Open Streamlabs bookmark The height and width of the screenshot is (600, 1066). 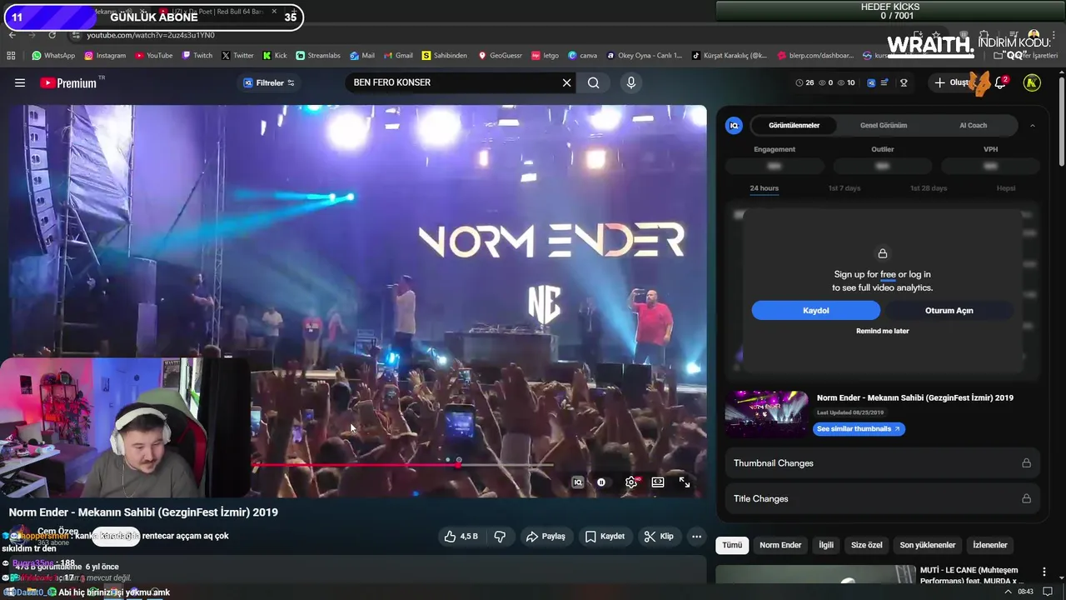[318, 56]
